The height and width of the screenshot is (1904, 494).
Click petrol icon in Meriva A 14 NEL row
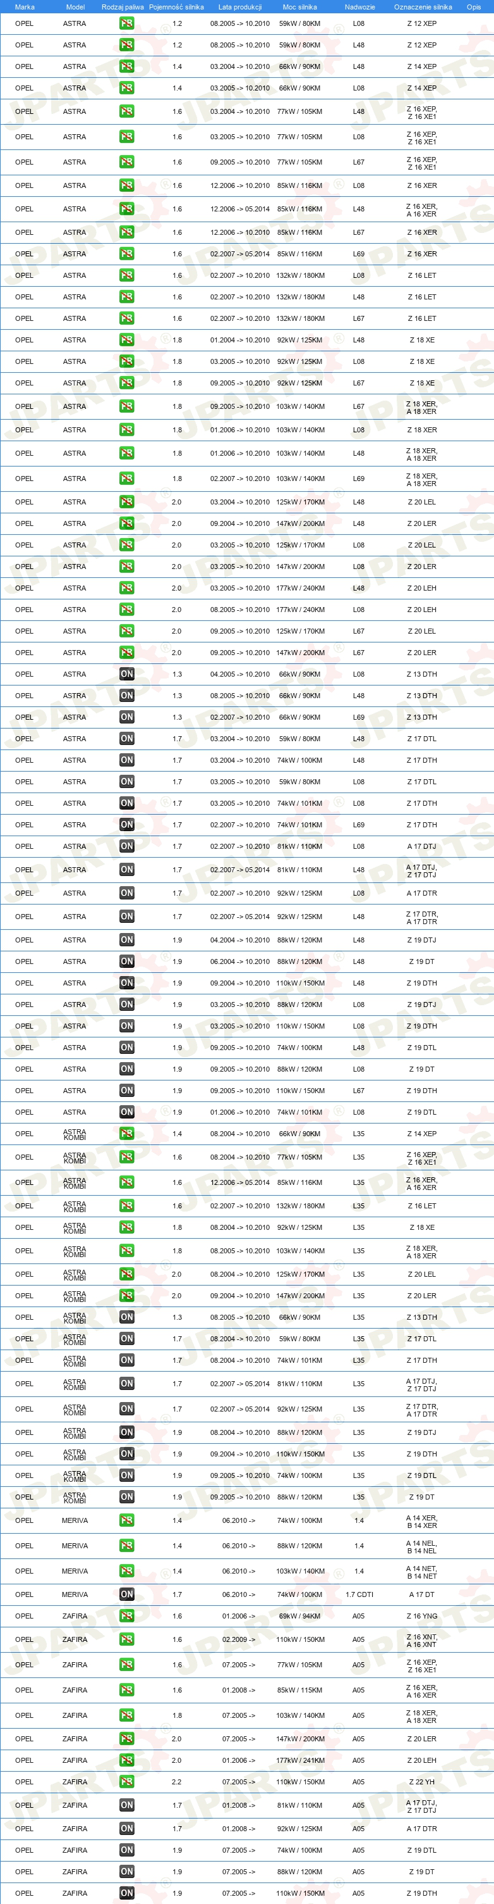(127, 1546)
